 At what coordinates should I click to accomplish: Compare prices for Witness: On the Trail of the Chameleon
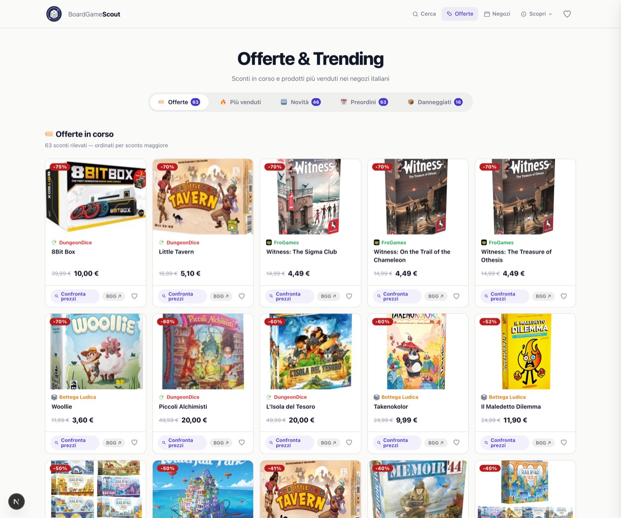tap(396, 296)
